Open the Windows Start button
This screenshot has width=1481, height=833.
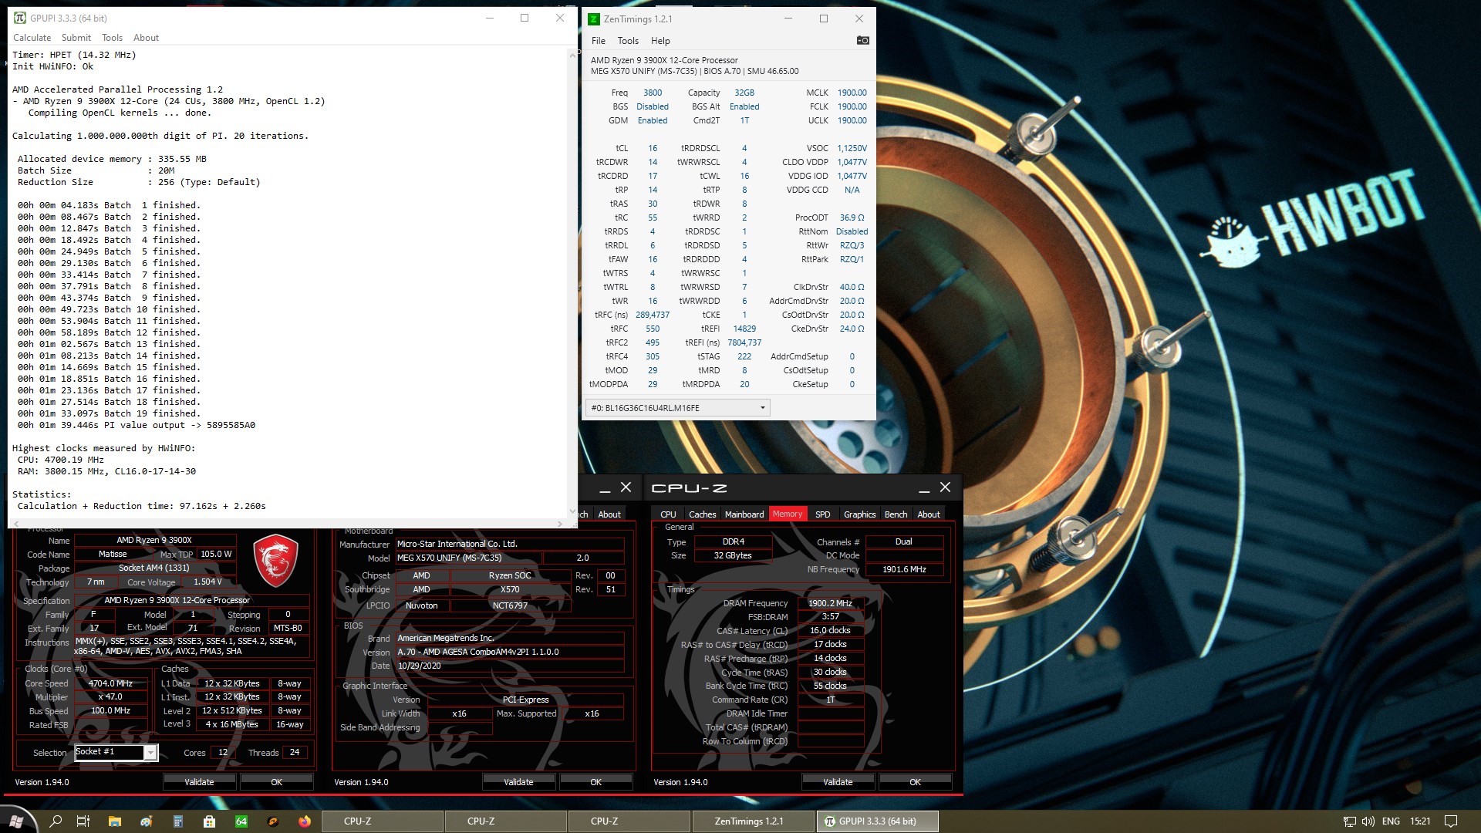(16, 821)
